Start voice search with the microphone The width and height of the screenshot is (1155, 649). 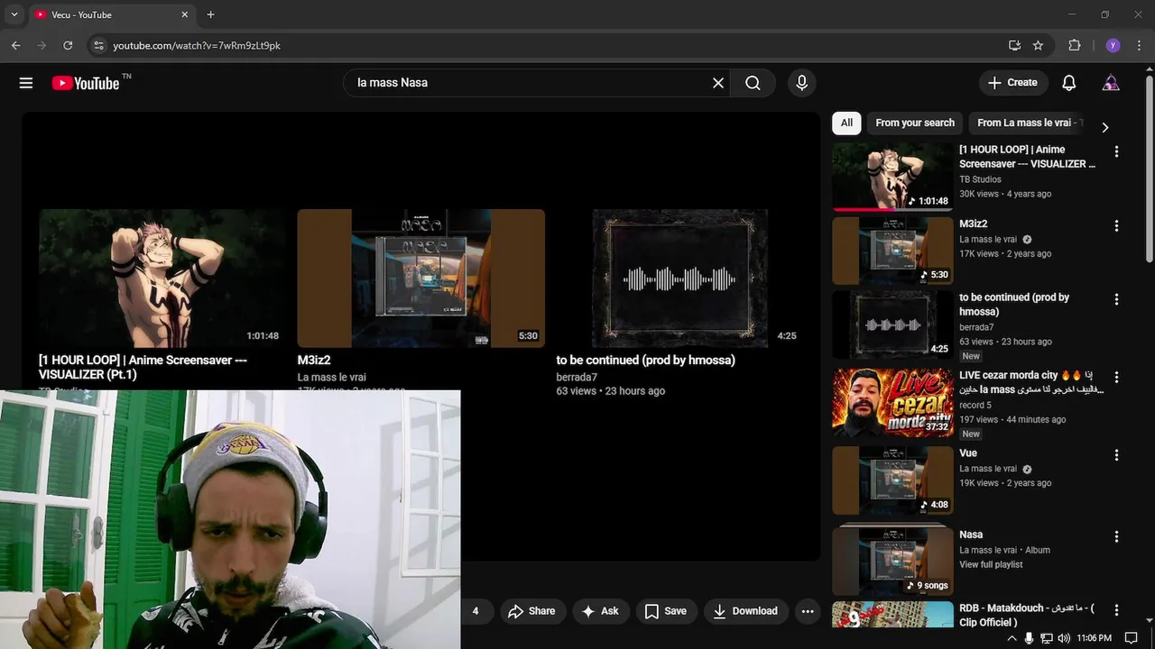coord(801,83)
